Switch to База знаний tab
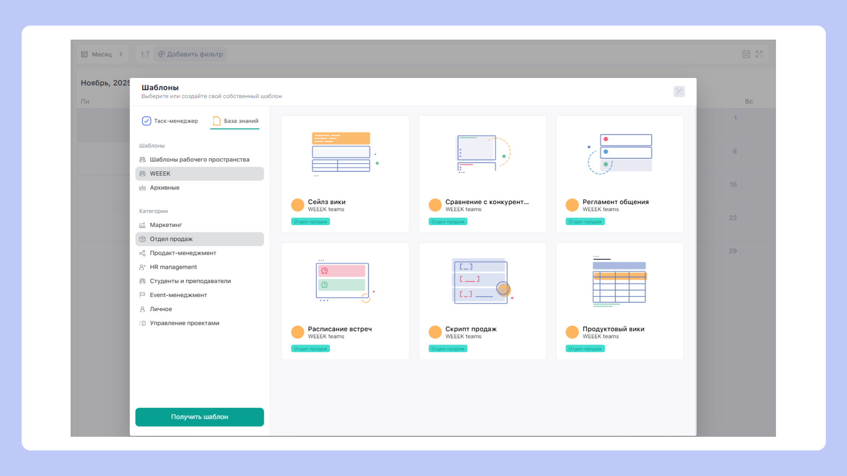 coord(235,121)
